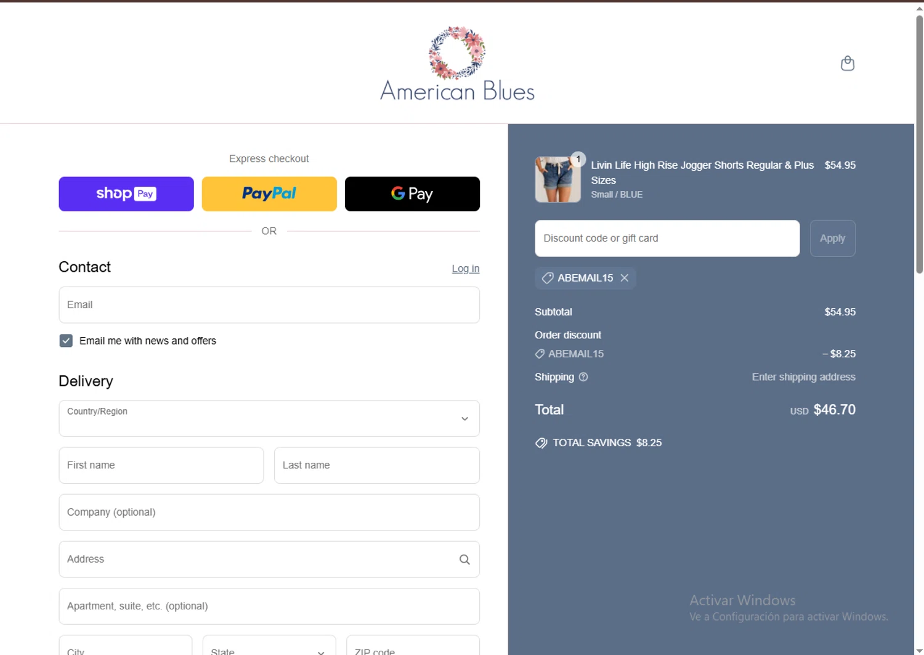The image size is (924, 655).
Task: Follow the Log in link
Action: [466, 269]
